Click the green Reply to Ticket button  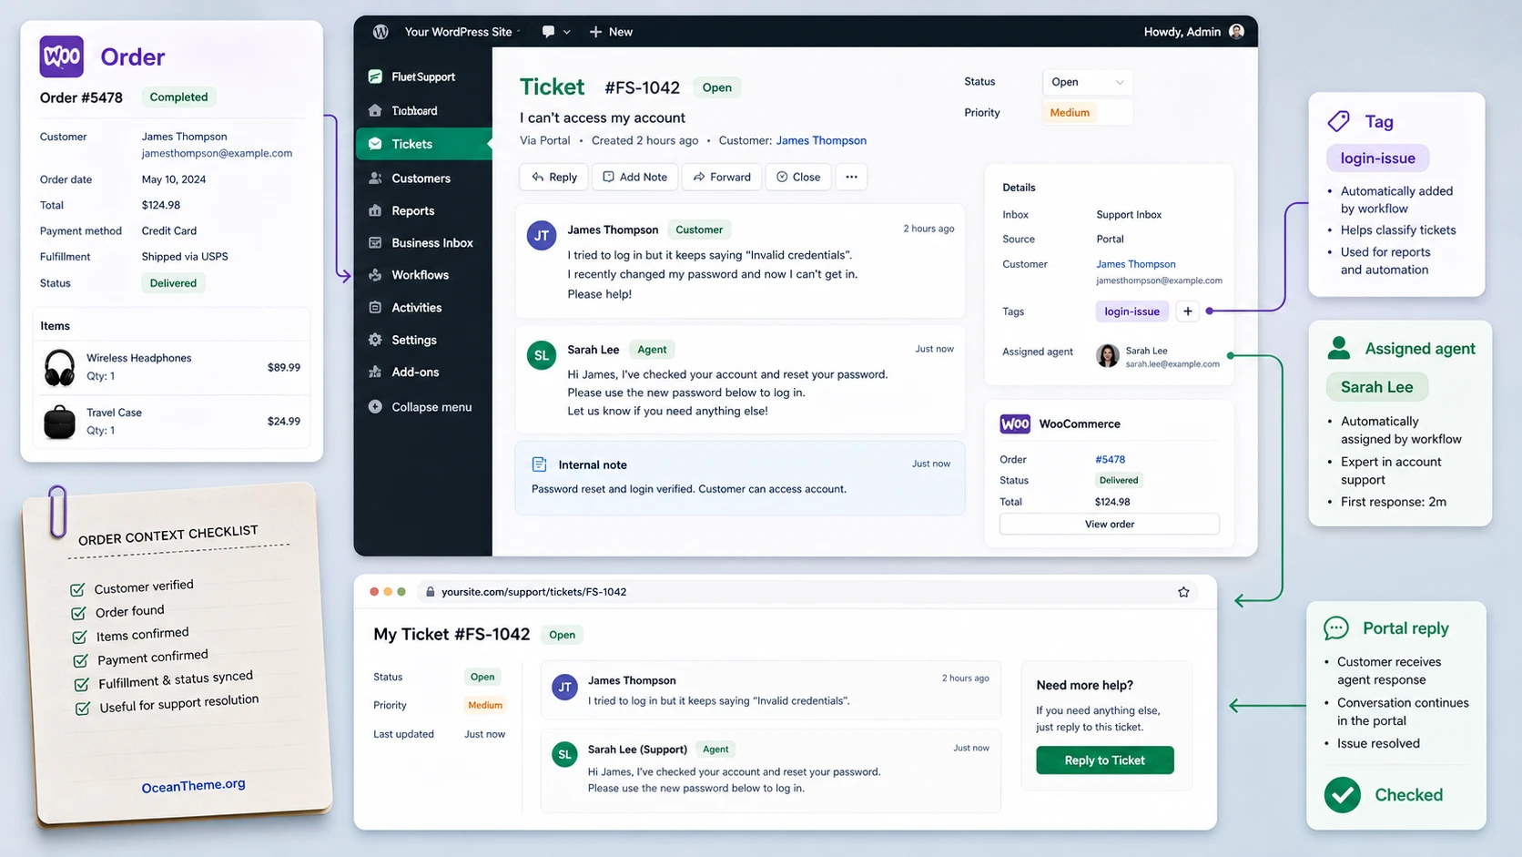1105,760
